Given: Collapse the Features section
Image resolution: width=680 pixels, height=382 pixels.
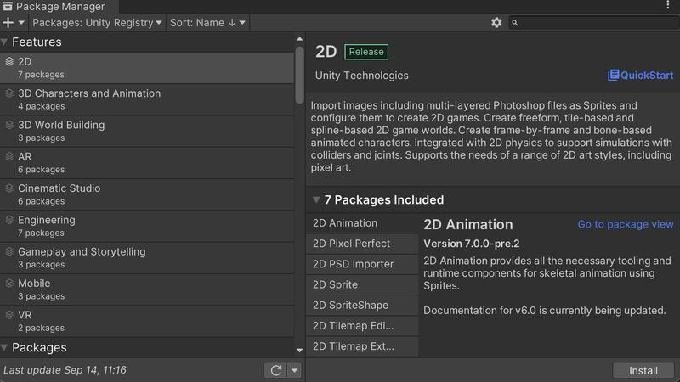Looking at the screenshot, I should [x=5, y=42].
